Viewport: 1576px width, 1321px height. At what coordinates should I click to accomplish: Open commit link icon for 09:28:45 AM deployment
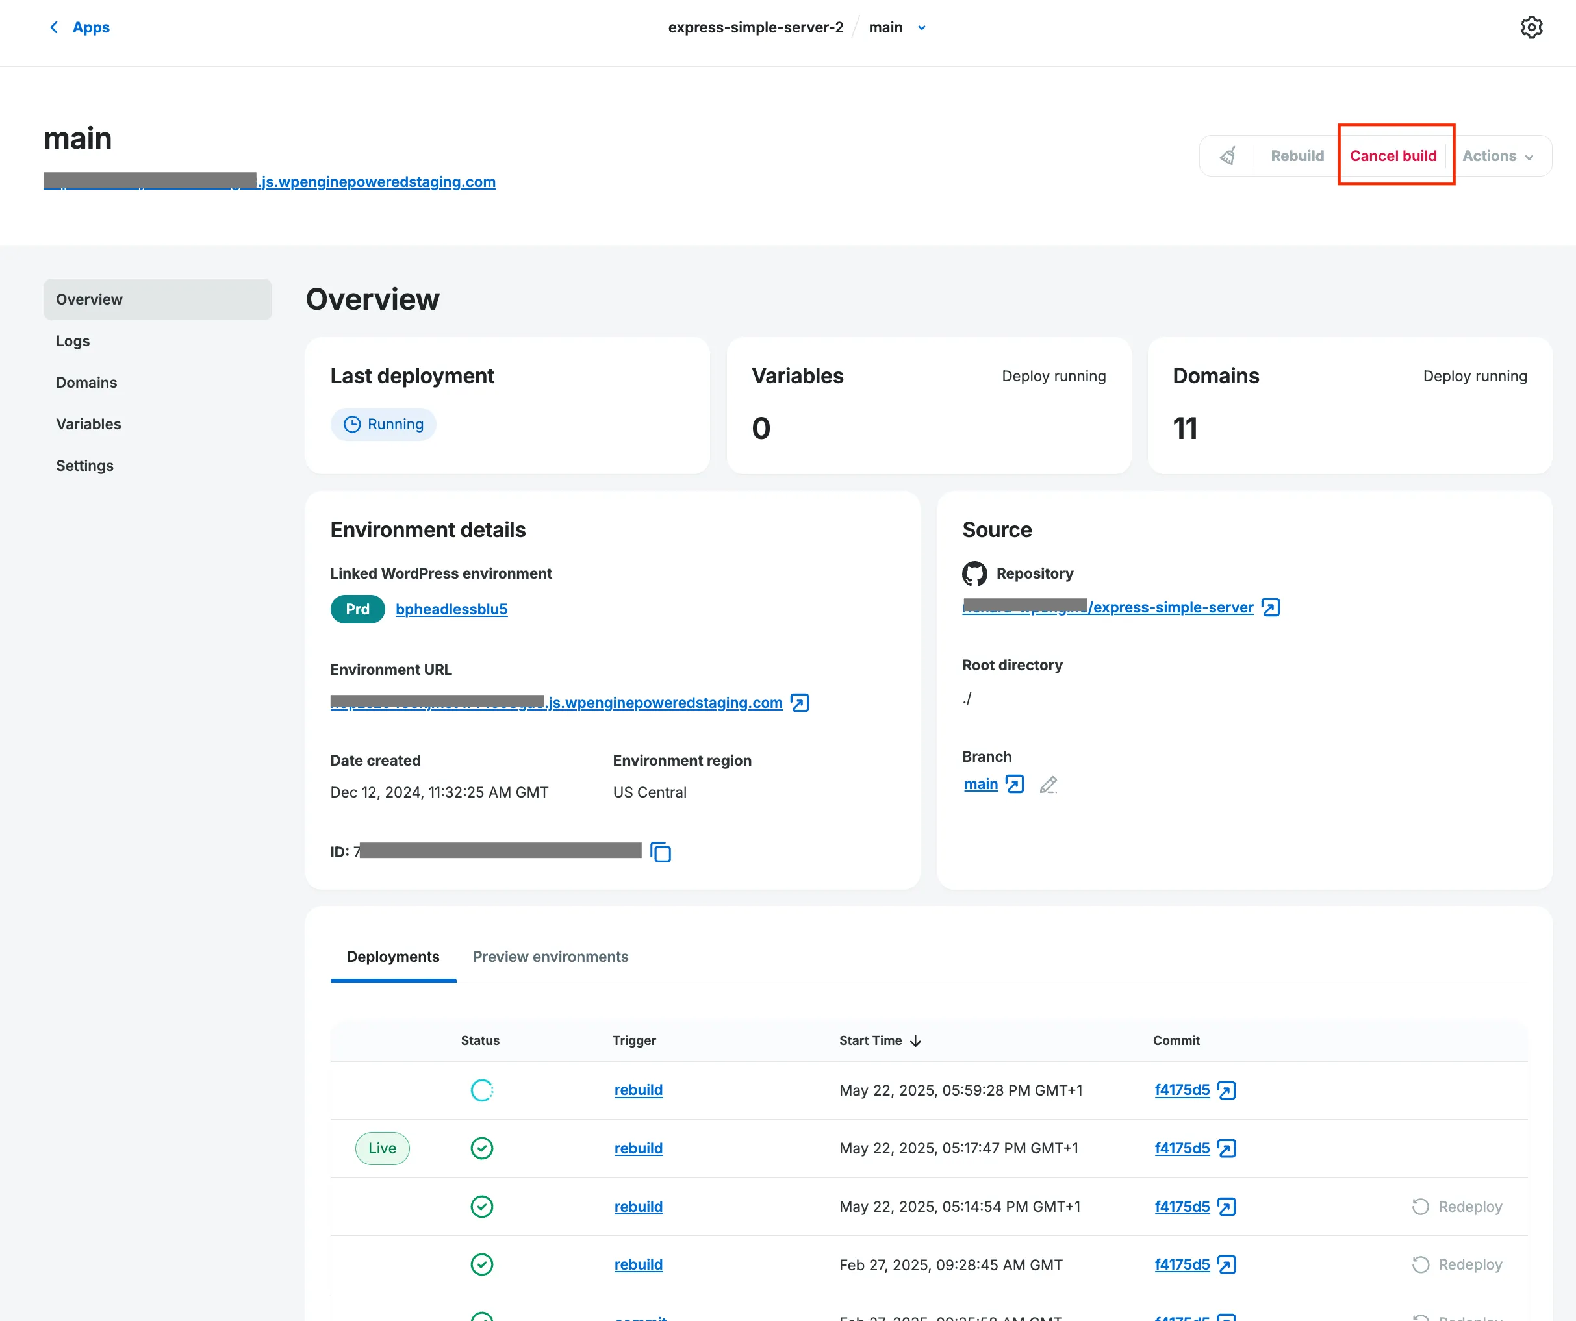[1226, 1264]
